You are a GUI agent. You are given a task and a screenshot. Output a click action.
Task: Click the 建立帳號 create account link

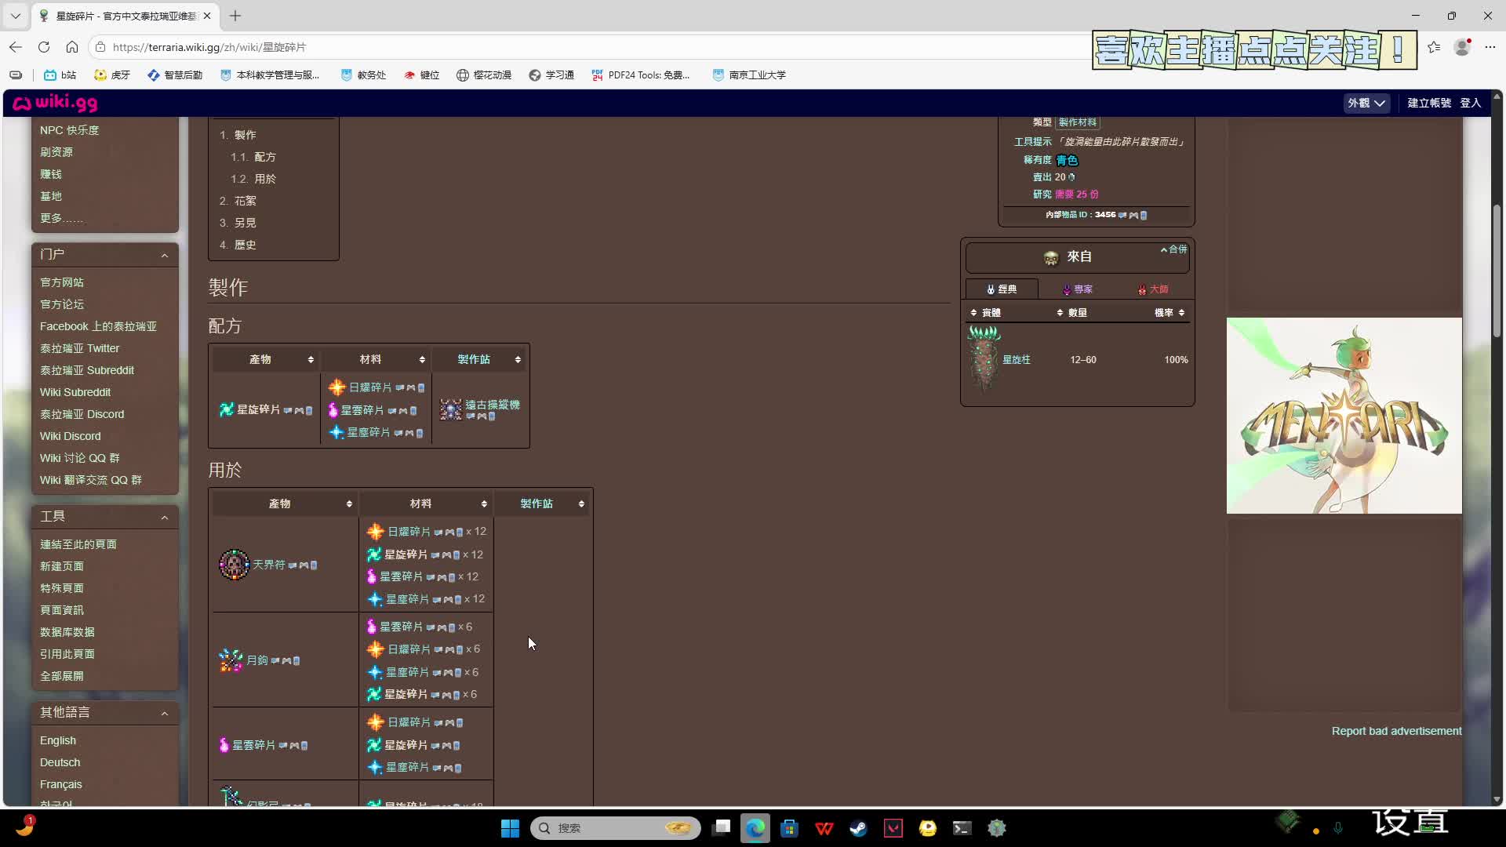pos(1429,103)
